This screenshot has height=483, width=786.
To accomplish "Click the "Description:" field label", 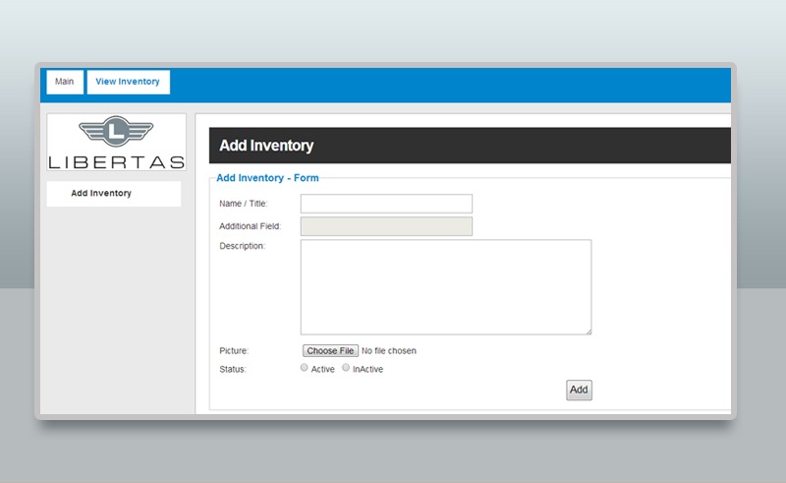I will (243, 246).
